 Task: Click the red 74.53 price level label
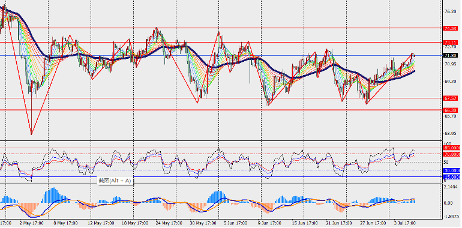451,28
